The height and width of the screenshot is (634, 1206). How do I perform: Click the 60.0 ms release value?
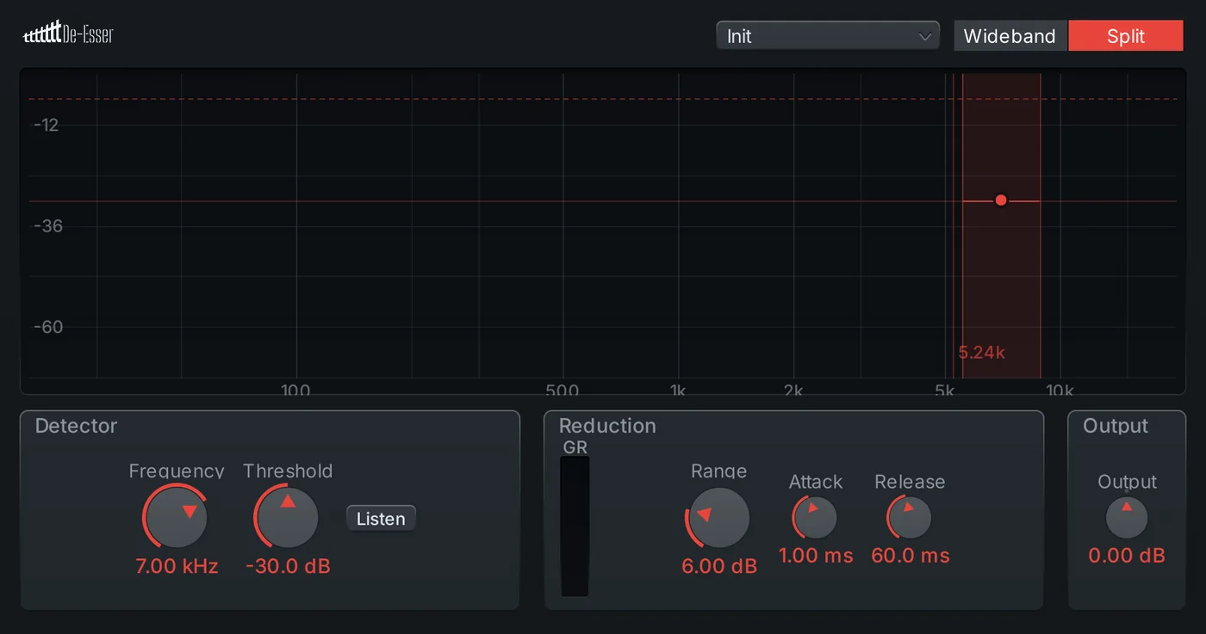point(911,556)
